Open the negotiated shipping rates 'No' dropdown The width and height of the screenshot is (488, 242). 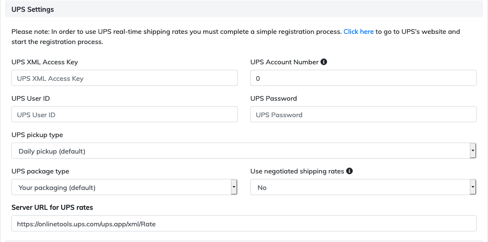(x=363, y=187)
